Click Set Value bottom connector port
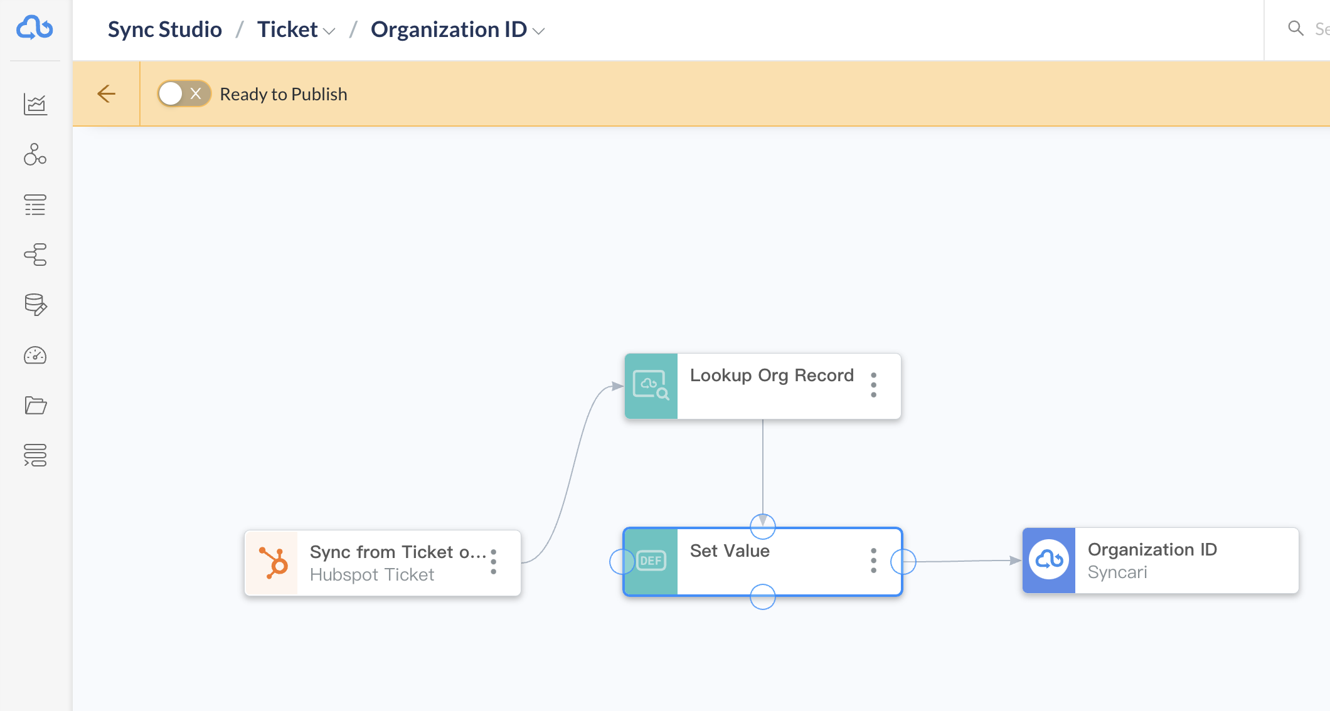 [763, 596]
